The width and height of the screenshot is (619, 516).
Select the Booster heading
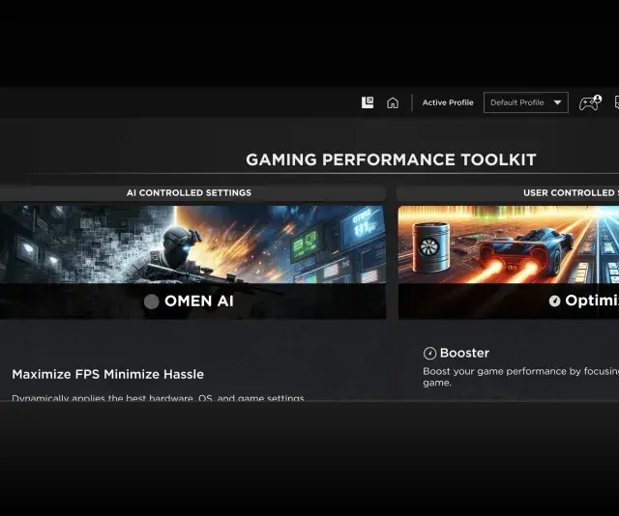(464, 353)
